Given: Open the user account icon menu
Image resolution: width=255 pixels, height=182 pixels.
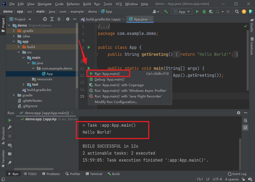Looking at the screenshot, I should [156, 12].
